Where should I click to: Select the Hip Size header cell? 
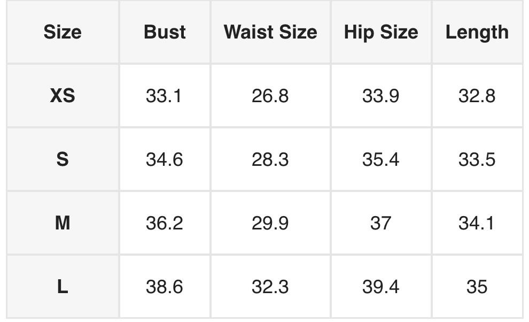coord(380,32)
